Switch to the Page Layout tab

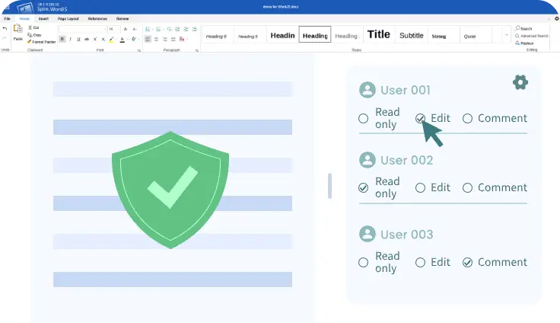pyautogui.click(x=68, y=18)
